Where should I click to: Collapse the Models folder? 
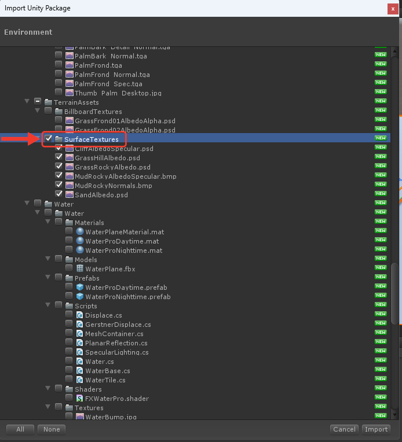(x=48, y=259)
